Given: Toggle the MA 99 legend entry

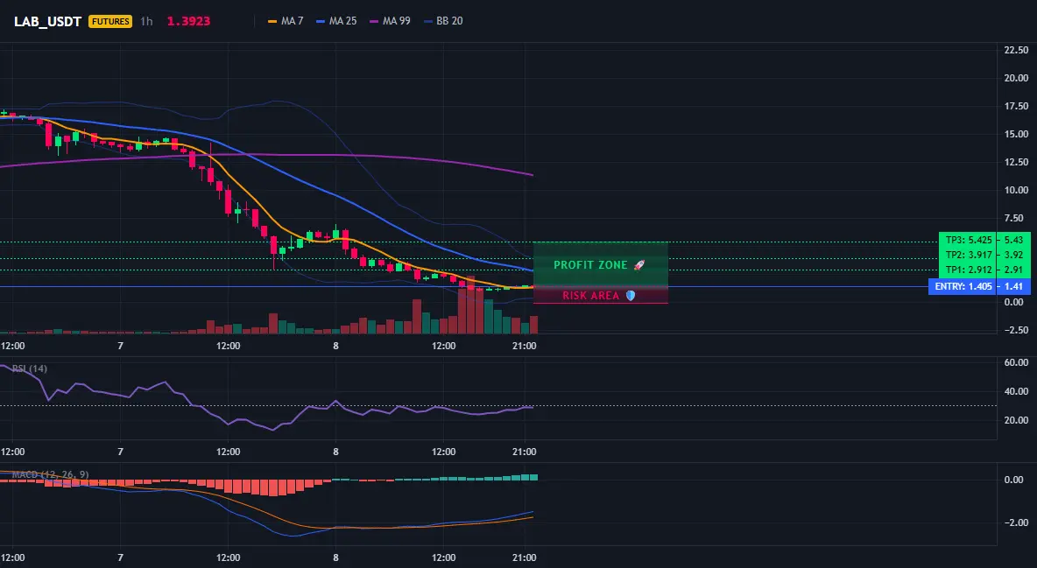Looking at the screenshot, I should click(391, 21).
